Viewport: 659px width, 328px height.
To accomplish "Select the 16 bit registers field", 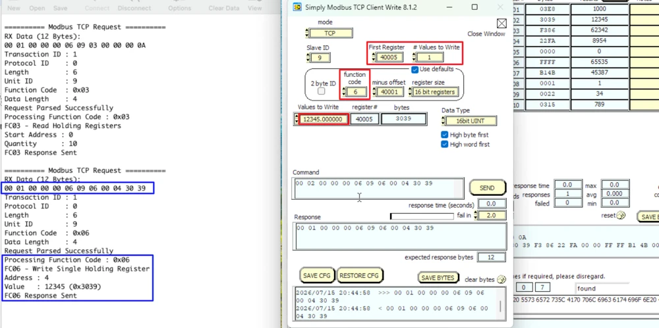I will [435, 92].
